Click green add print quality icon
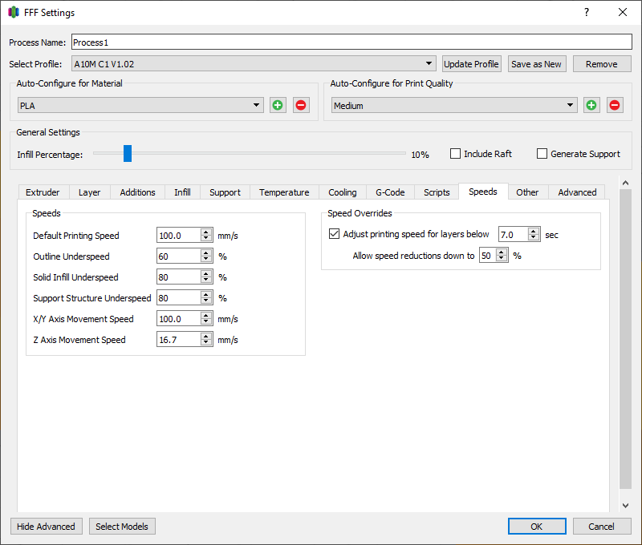 [x=591, y=105]
